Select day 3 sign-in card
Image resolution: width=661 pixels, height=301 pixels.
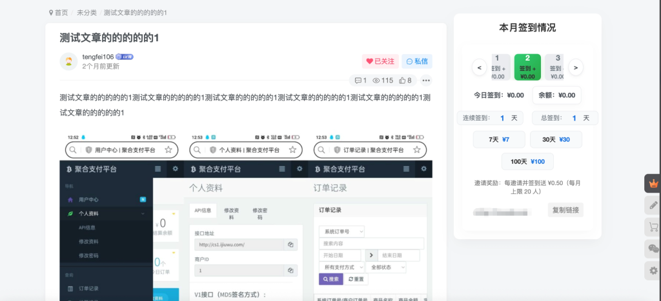(x=554, y=68)
